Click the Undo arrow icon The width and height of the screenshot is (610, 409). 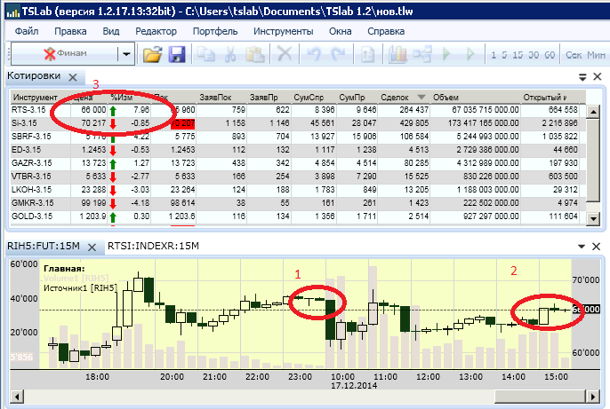click(x=314, y=54)
